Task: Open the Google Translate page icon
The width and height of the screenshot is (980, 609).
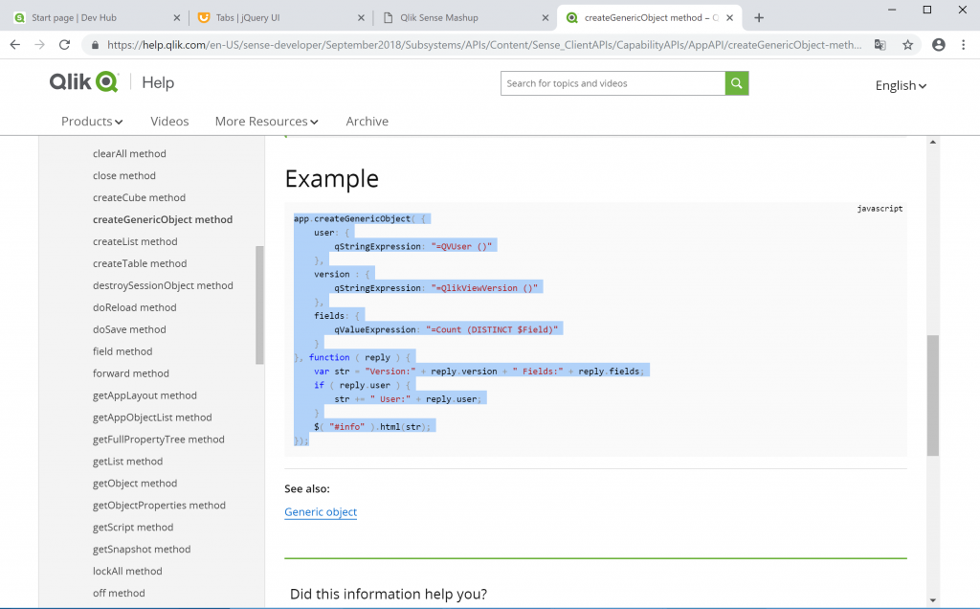Action: [881, 44]
